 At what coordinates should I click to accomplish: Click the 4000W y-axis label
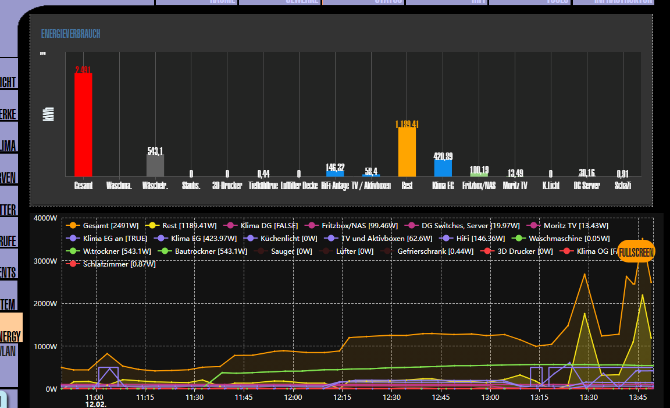point(45,218)
